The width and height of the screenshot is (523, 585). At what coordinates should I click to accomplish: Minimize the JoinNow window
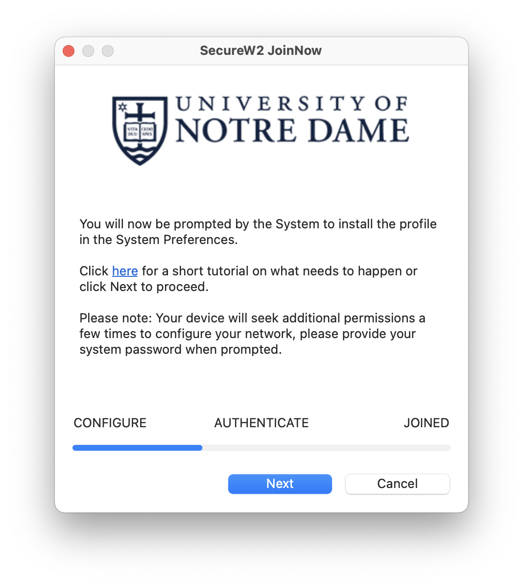tap(88, 51)
